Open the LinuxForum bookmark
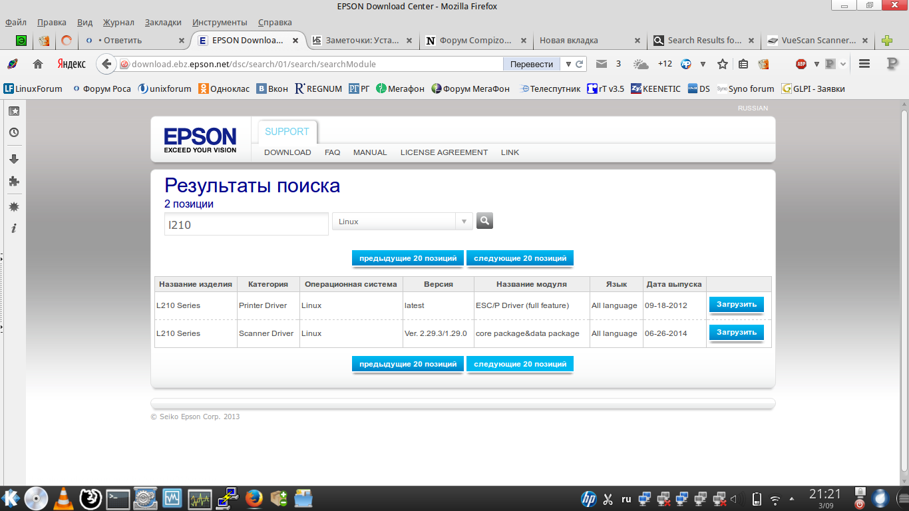Screen dimensions: 909x511 33,88
